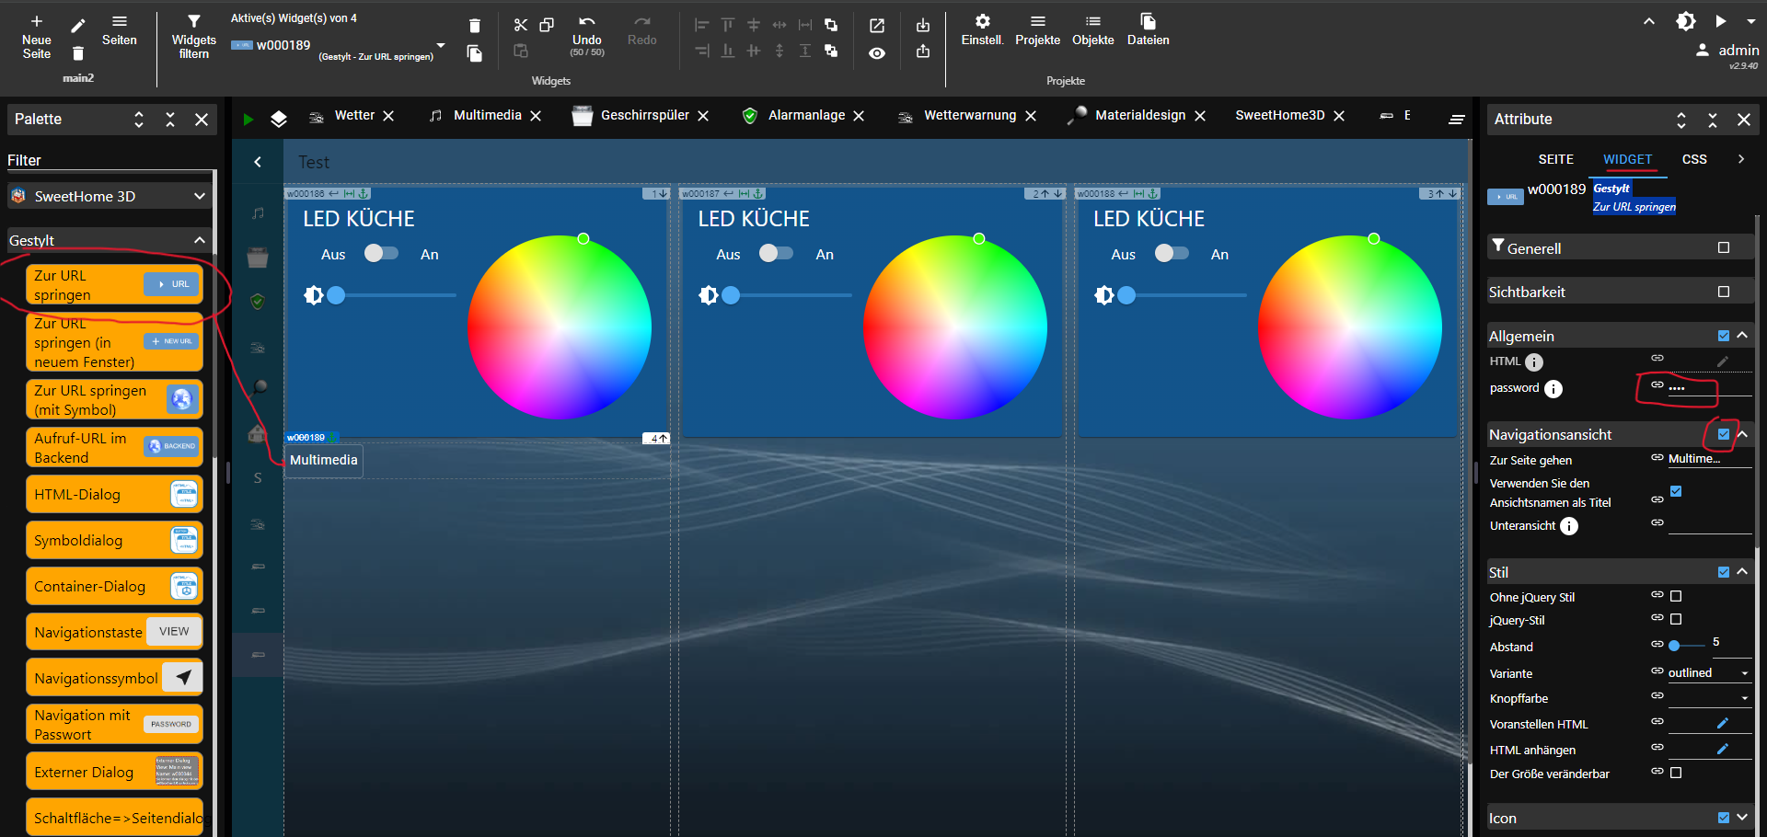
Task: Click the green play icon beside tabs
Action: [248, 119]
